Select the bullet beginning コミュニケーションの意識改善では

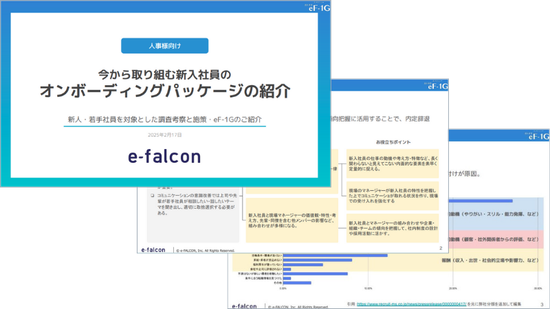pyautogui.click(x=197, y=204)
